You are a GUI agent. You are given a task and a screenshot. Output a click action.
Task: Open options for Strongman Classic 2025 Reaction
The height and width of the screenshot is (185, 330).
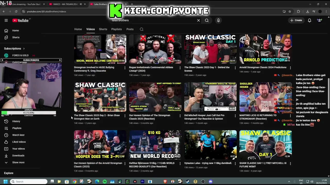(180, 116)
